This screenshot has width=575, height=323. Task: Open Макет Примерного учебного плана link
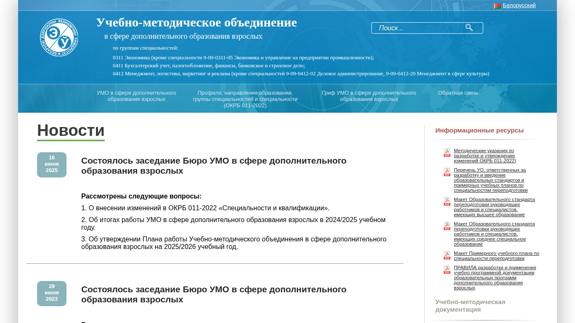tap(496, 256)
